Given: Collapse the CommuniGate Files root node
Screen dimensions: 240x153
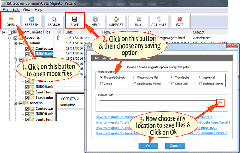Looking at the screenshot, I should tap(4, 32).
